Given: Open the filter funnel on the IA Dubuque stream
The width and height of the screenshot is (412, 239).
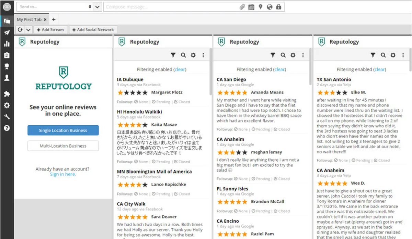Looking at the screenshot, I should click(173, 55).
